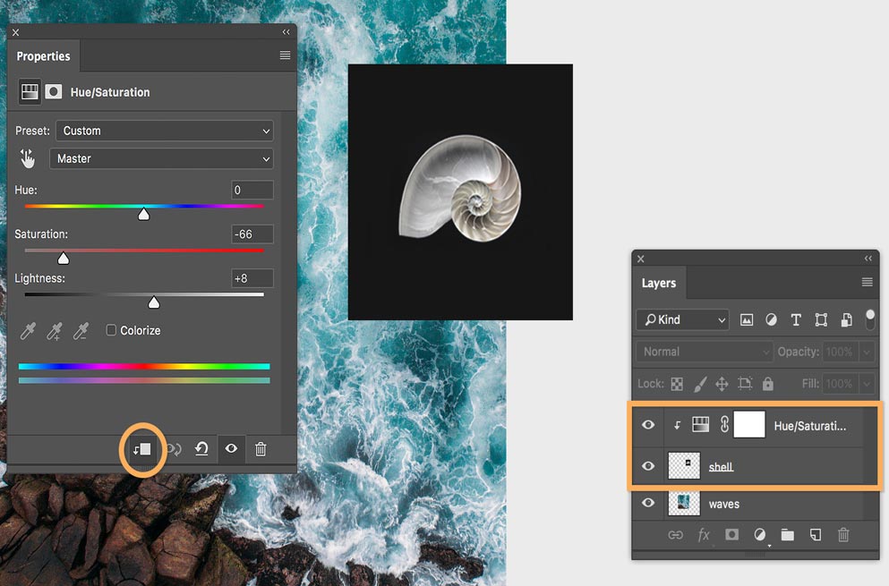Click the view previous state icon
This screenshot has width=889, height=586.
[x=174, y=449]
